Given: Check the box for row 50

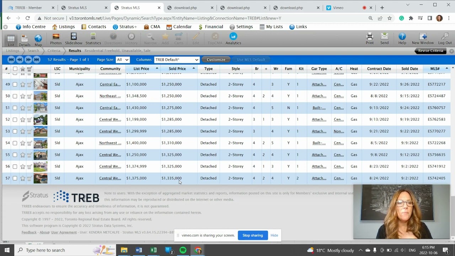Looking at the screenshot, I should (15, 96).
